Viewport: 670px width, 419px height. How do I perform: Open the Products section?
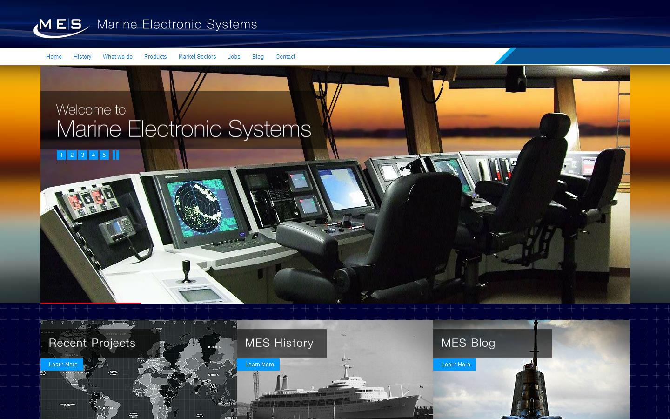click(155, 56)
